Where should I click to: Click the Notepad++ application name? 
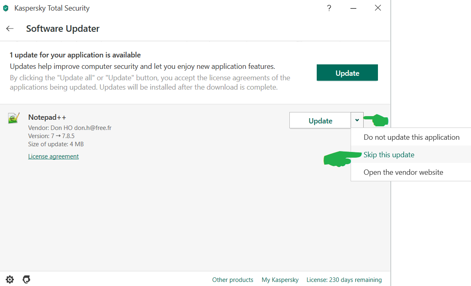click(47, 117)
